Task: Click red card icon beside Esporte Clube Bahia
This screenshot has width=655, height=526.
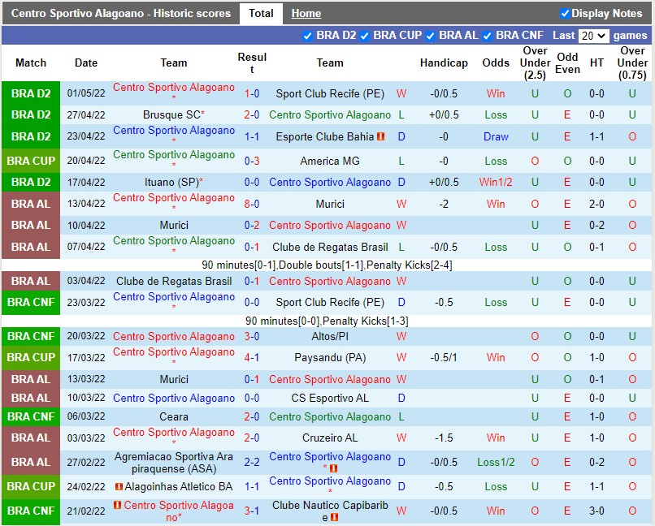Action: [x=380, y=136]
